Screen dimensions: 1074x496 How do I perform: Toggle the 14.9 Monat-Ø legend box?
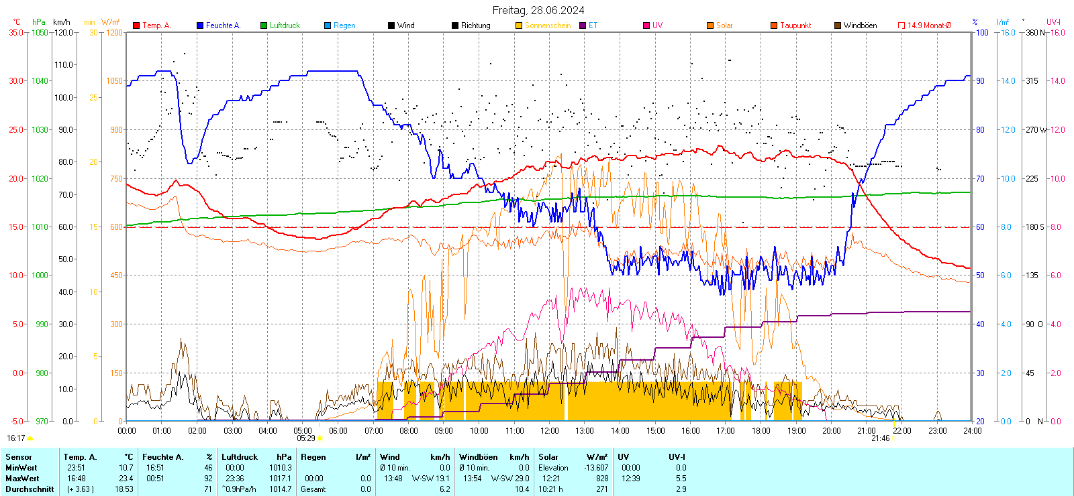(901, 25)
